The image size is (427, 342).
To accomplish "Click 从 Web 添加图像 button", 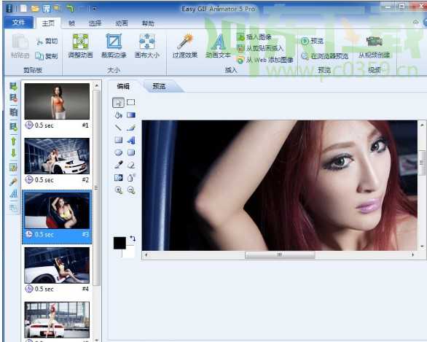I will coord(265,60).
